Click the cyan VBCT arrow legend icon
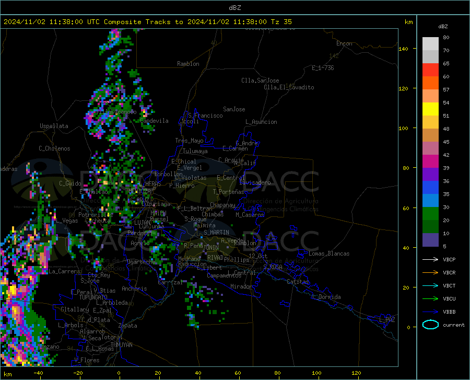This screenshot has height=380, width=470. click(x=430, y=285)
